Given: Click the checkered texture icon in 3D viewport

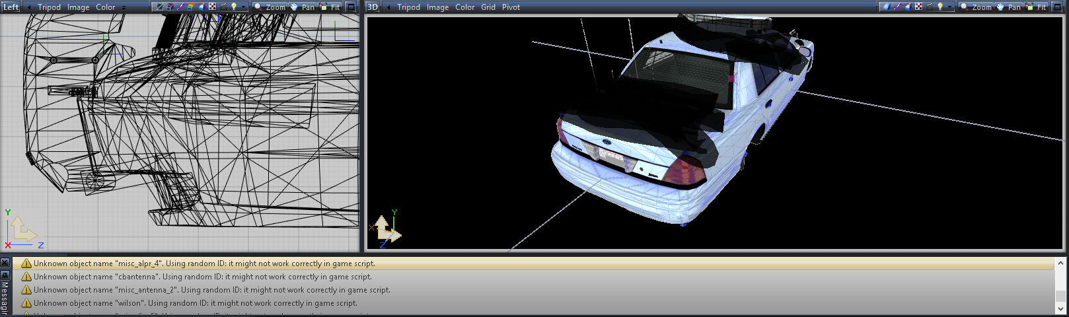Looking at the screenshot, I should (x=918, y=7).
